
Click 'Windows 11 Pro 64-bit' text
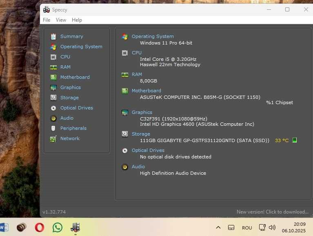pyautogui.click(x=166, y=43)
